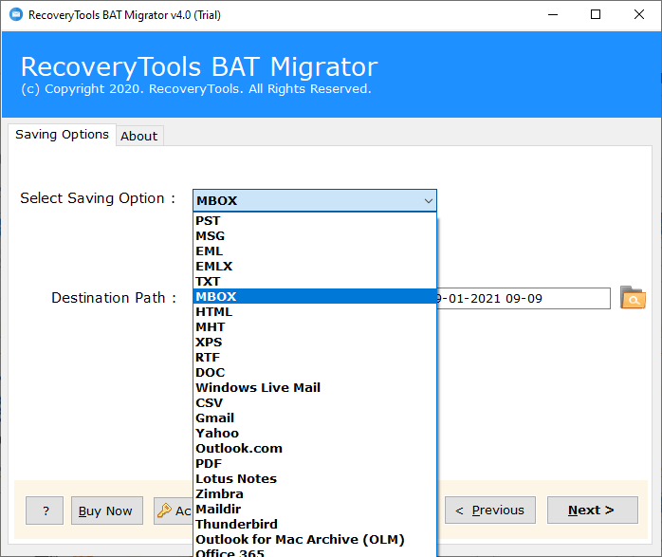Choose Office 365 at list bottom
The image size is (662, 557).
tap(315, 552)
